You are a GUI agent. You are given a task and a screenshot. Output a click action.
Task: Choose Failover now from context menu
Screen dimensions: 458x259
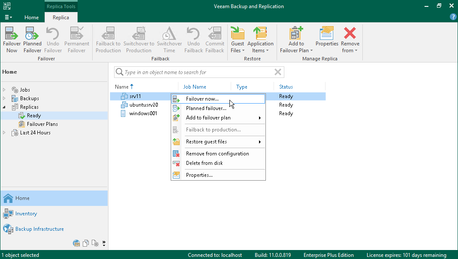[218, 99]
